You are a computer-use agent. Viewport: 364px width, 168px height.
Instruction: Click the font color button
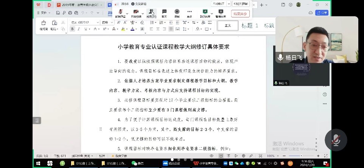tap(133, 29)
